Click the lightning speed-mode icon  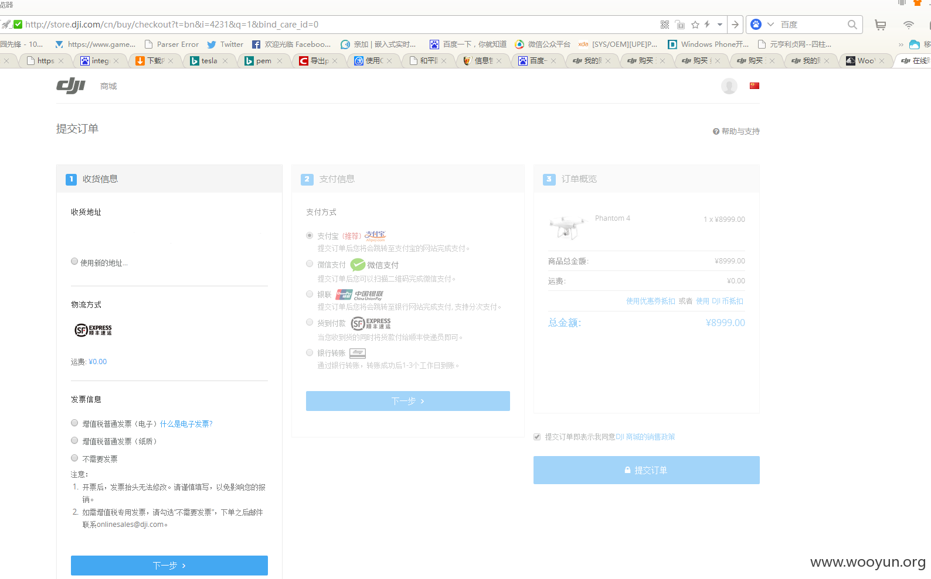(707, 25)
